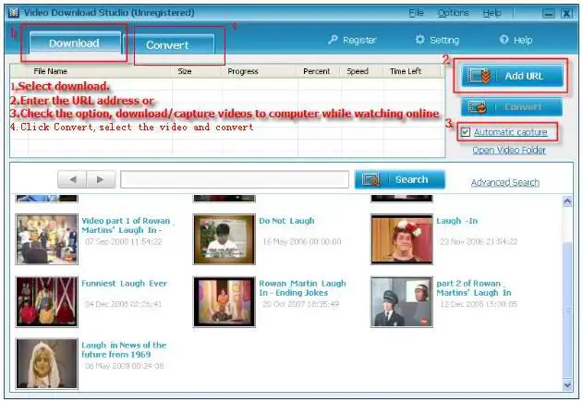Open the News of the future 1969 thumbnail
The width and height of the screenshot is (583, 402).
[47, 364]
